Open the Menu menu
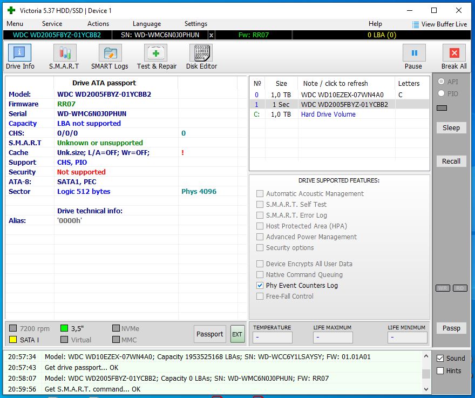 [x=15, y=24]
